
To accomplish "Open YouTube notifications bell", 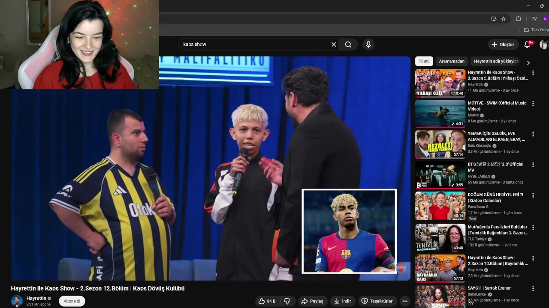I will coord(528,44).
